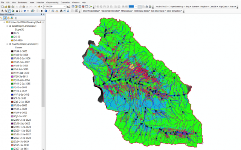Viewport: 241px width, 150px height.
Task: Open Strava basemap menu
Action: tap(233, 7)
